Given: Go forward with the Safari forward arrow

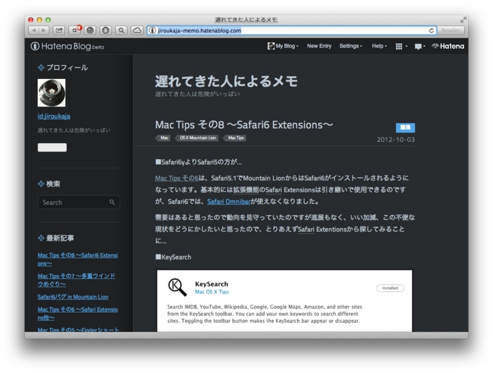Looking at the screenshot, I should [44, 30].
